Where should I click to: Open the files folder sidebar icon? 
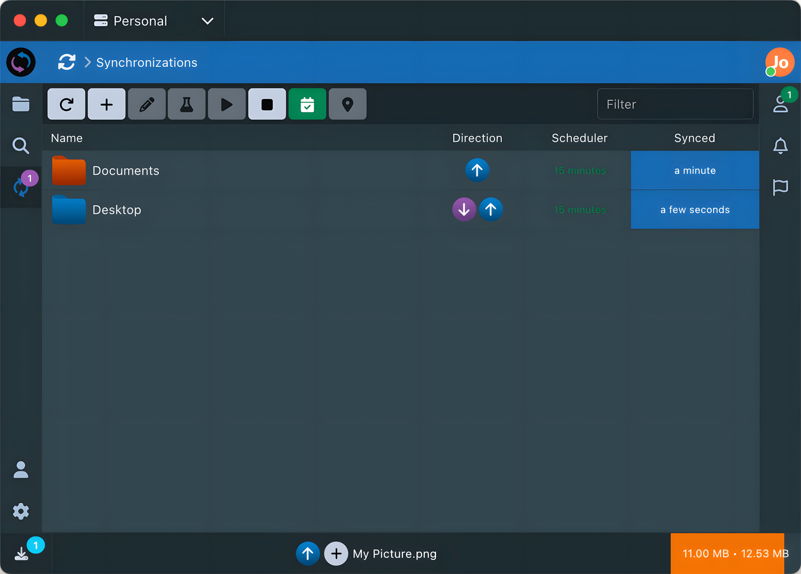[21, 104]
